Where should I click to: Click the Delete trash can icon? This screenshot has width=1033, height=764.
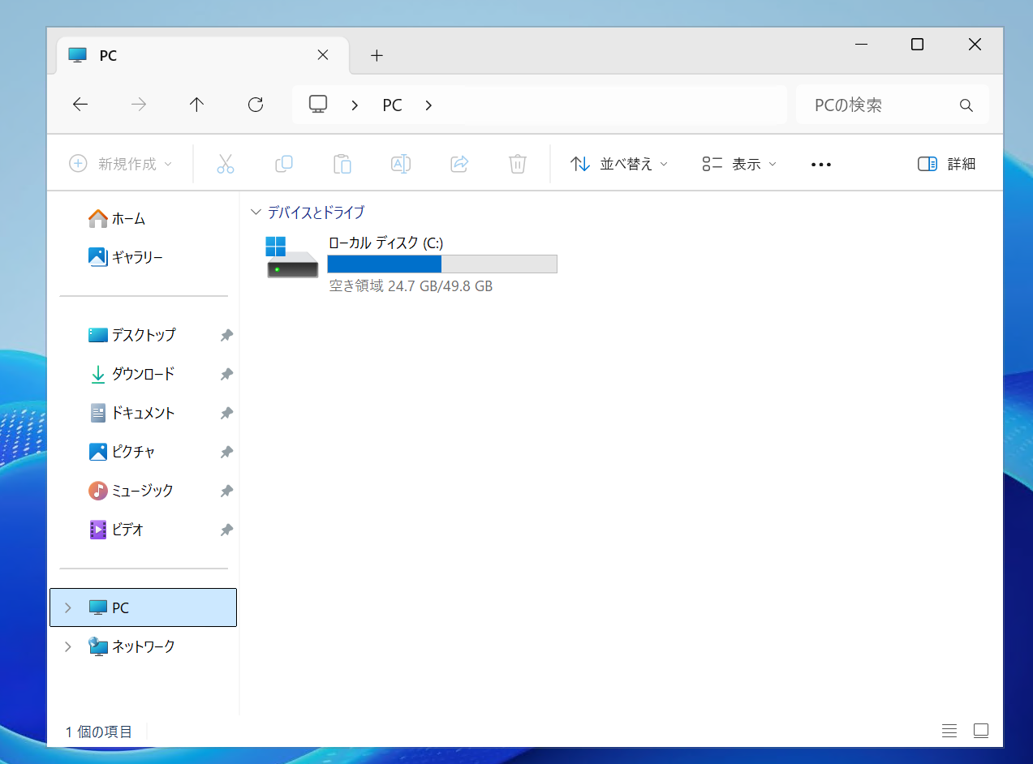pyautogui.click(x=518, y=164)
